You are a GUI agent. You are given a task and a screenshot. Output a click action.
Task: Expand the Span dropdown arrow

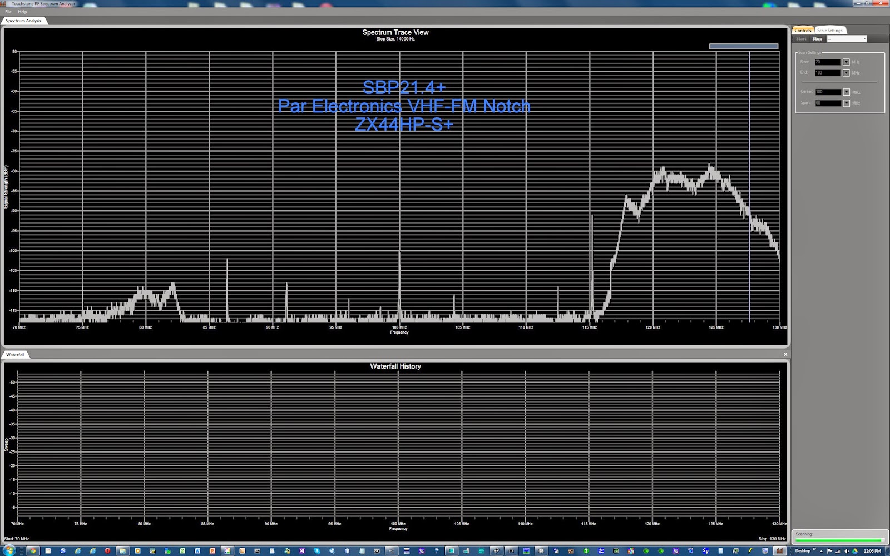[846, 103]
